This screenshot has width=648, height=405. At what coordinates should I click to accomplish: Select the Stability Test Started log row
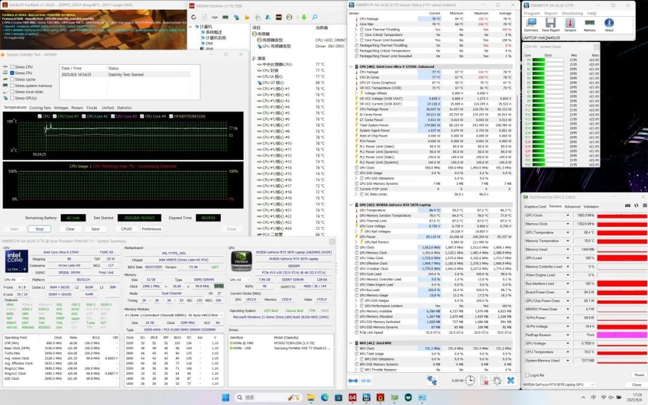point(125,75)
